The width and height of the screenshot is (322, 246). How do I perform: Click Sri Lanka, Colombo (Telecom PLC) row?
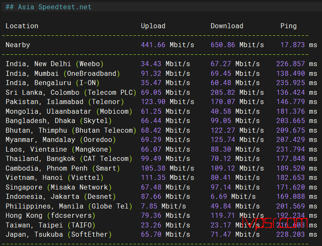[x=161, y=92]
